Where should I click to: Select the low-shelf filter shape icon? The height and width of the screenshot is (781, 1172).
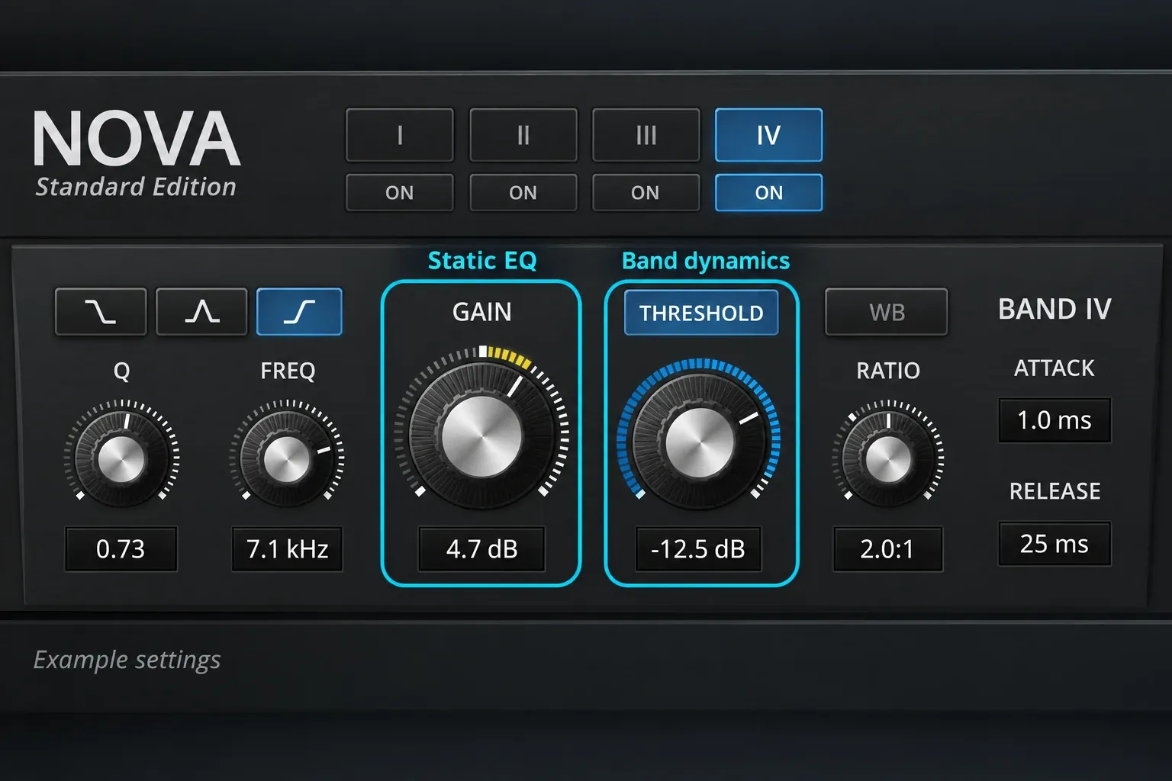(x=101, y=312)
